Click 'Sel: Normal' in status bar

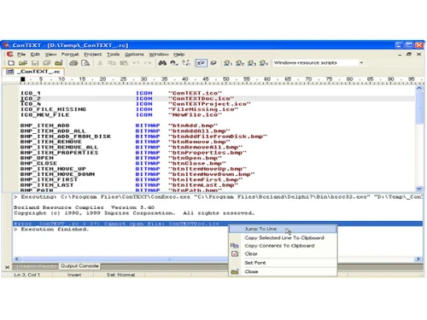120,275
